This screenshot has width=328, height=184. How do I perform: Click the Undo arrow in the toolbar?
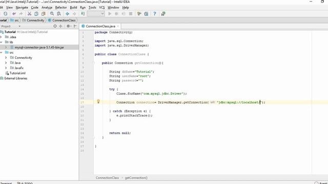tap(14, 14)
